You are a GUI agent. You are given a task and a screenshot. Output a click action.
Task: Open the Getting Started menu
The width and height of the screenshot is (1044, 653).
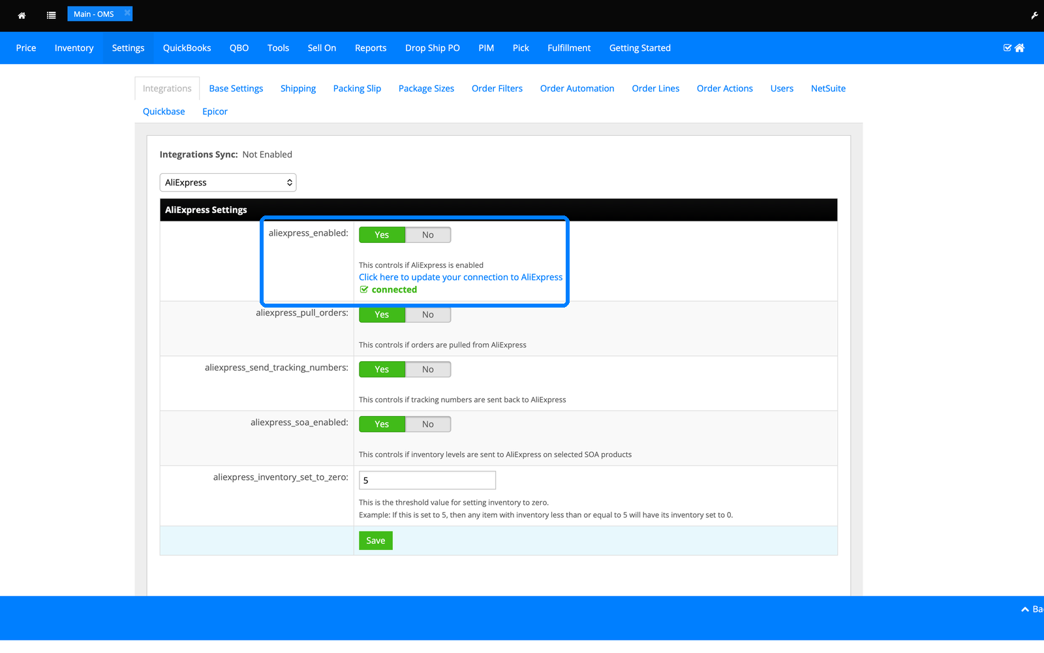(639, 48)
